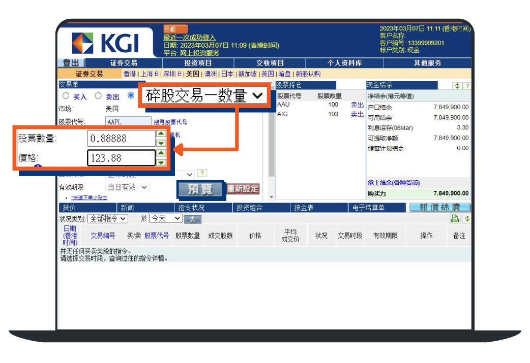The image size is (530, 363).
Task: Open the 投资项目 menu
Action: [x=198, y=63]
